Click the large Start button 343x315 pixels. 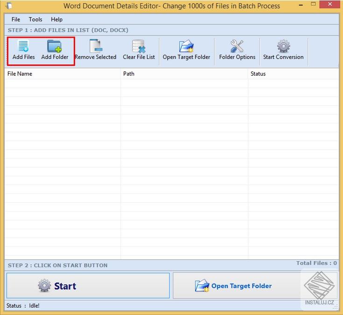coord(88,286)
